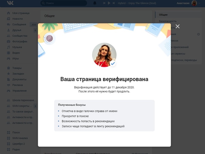Click the group icon beside Сообщества
This screenshot has width=205, height=154.
point(8,36)
